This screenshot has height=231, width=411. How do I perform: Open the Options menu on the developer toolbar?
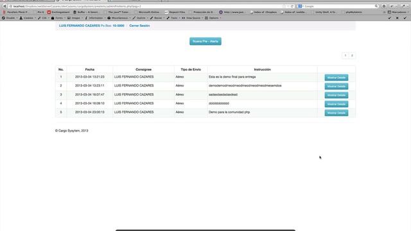tap(213, 18)
